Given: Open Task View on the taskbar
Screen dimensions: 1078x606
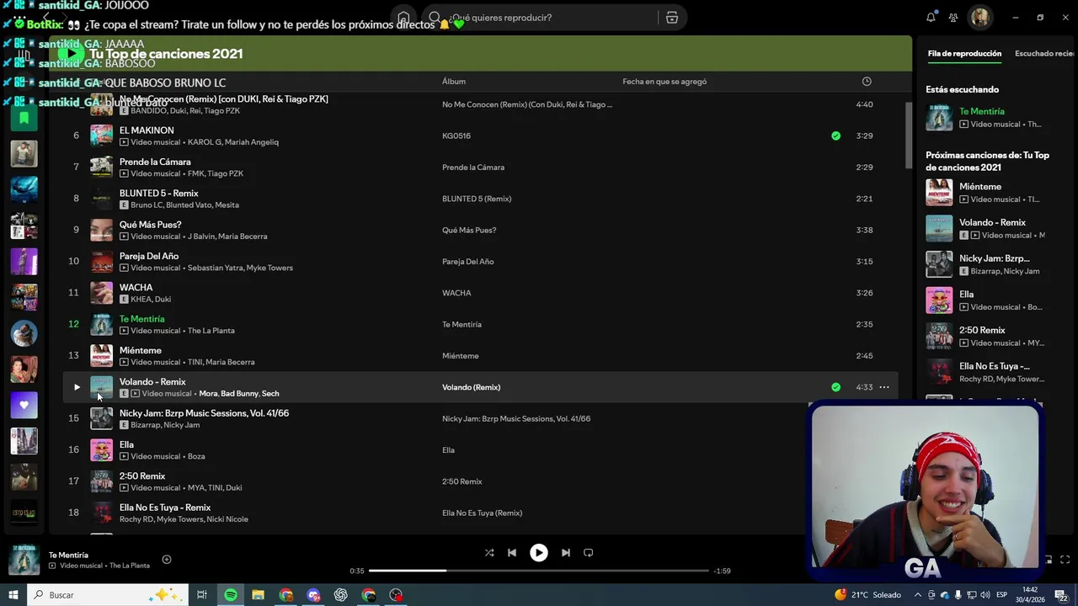Looking at the screenshot, I should [x=202, y=595].
